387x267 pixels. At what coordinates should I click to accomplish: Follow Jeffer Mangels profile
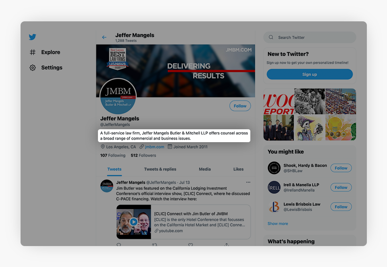coord(240,106)
